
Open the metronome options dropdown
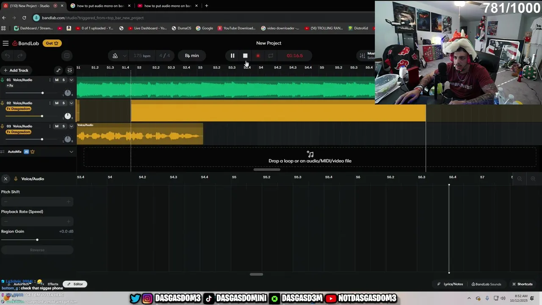tap(124, 55)
